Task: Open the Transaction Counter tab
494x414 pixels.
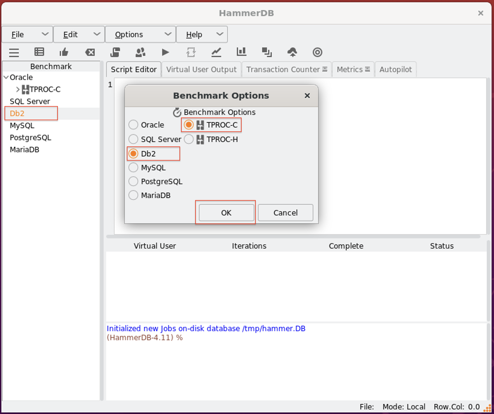Action: click(287, 70)
